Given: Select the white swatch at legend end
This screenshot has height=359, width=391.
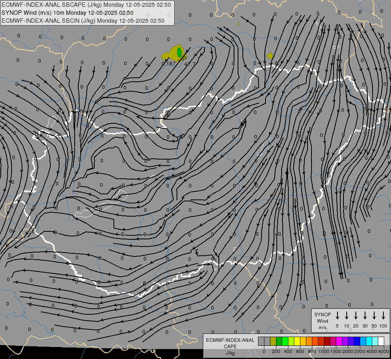Looking at the screenshot, I should 381,341.
